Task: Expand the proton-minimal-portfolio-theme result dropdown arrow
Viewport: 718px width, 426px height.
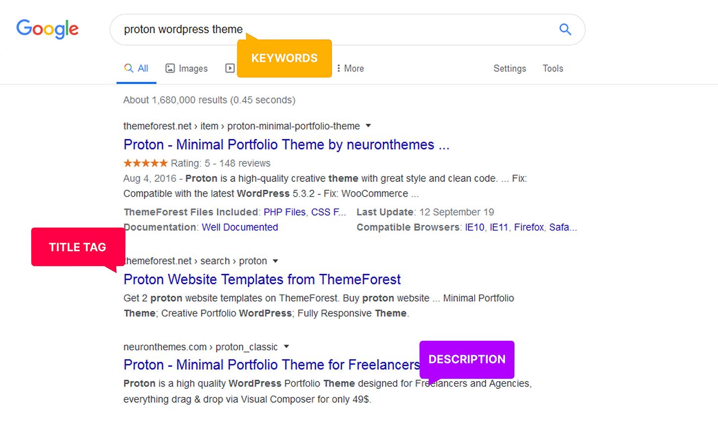Action: (x=368, y=126)
